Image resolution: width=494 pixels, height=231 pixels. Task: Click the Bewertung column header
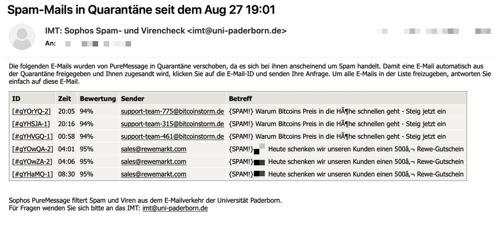(98, 99)
